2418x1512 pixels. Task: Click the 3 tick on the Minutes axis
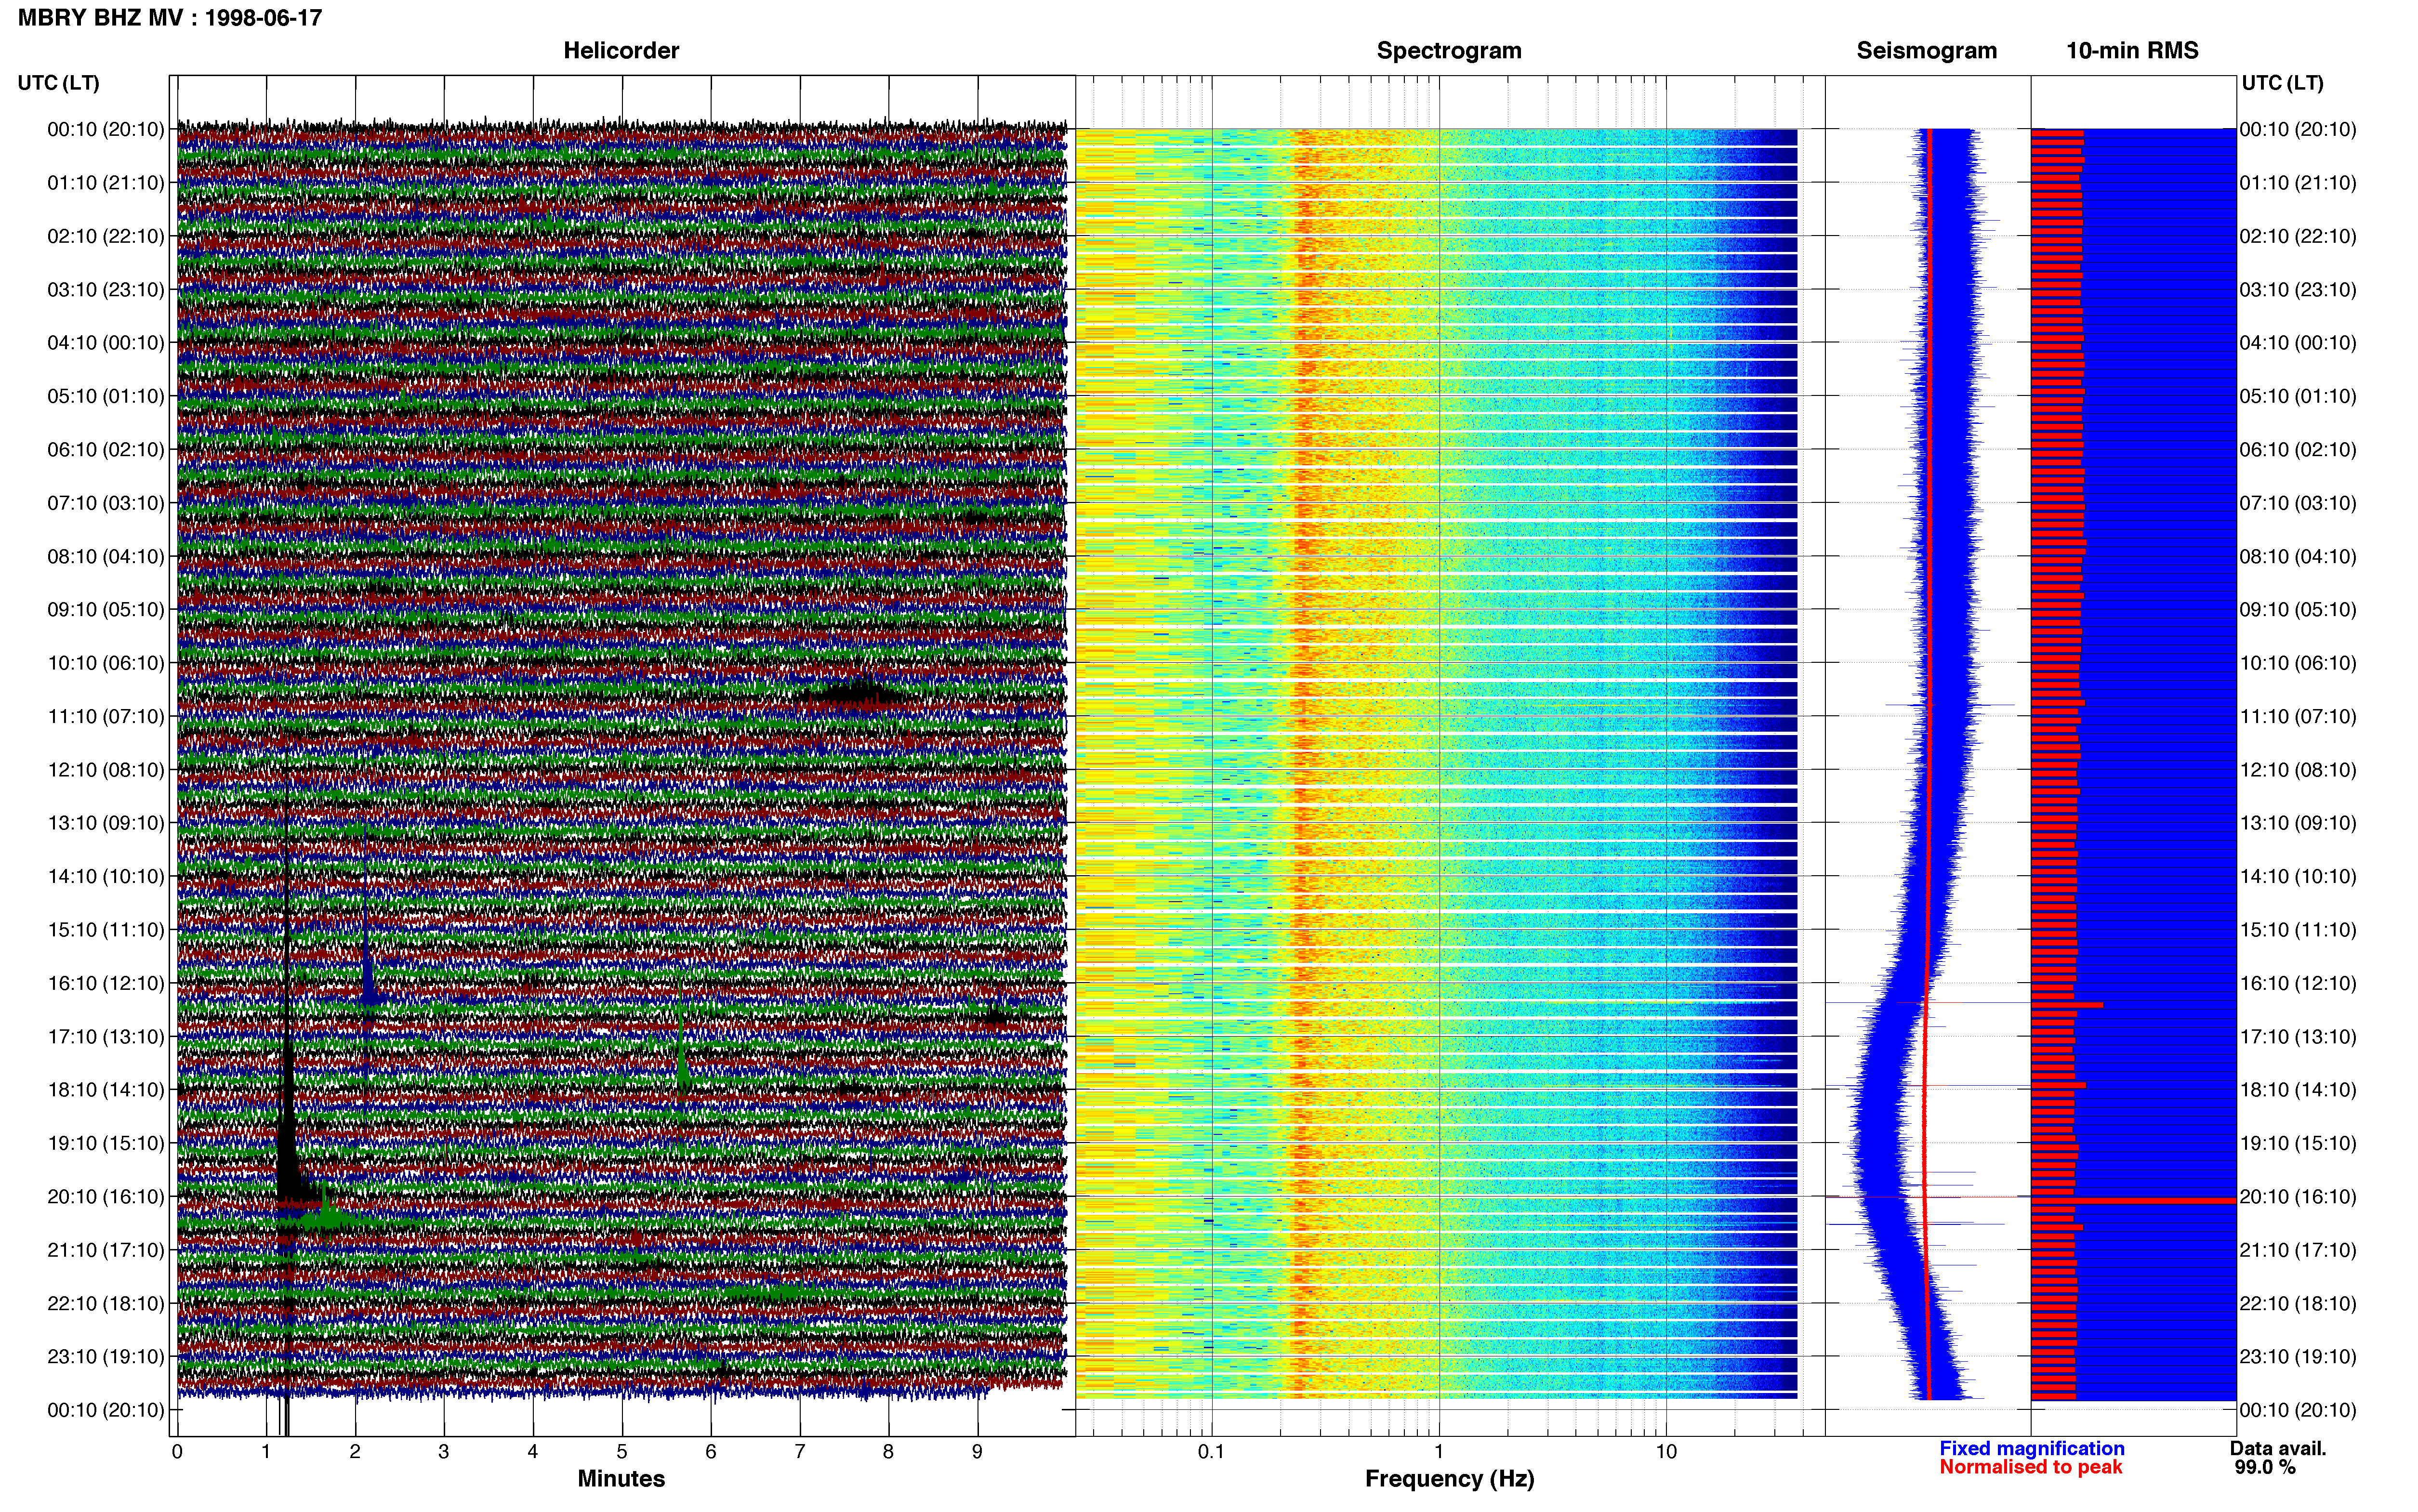(444, 1452)
